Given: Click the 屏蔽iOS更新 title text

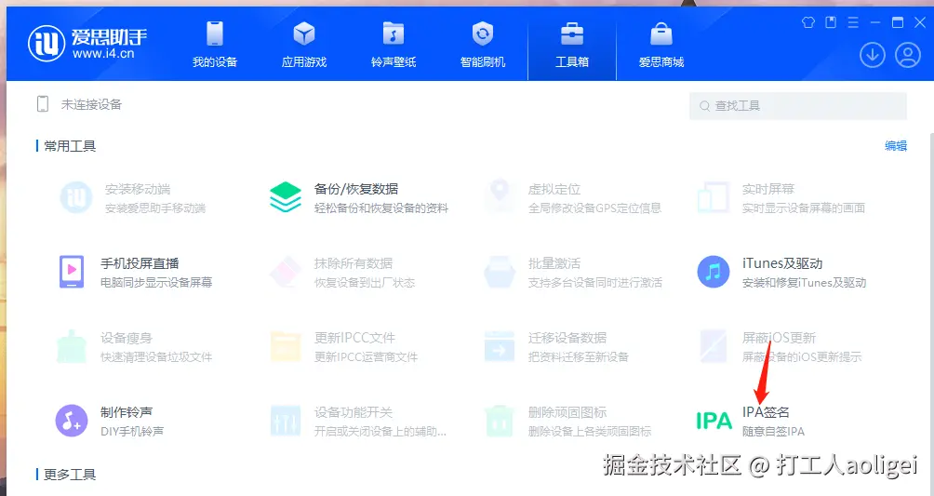Looking at the screenshot, I should [780, 338].
